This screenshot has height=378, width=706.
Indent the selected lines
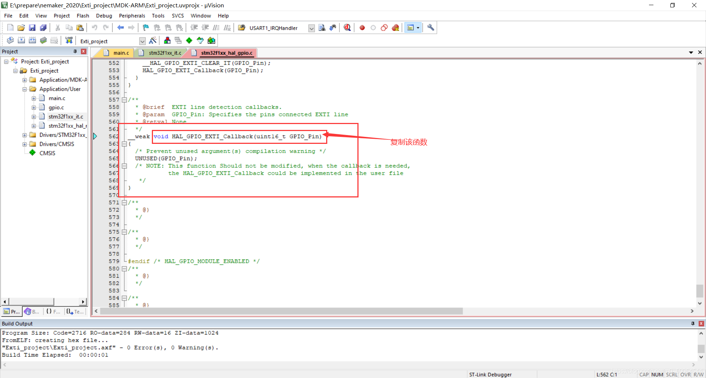[194, 28]
